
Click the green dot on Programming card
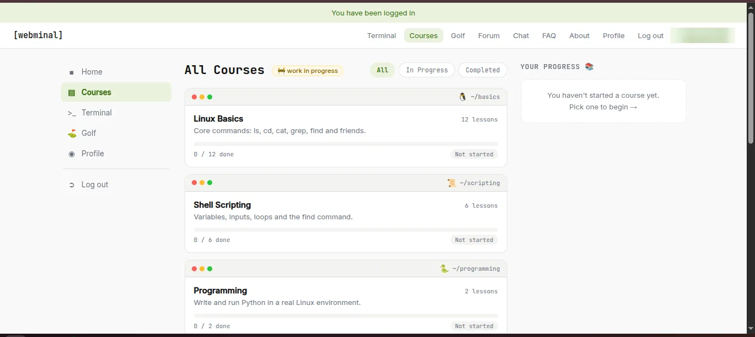[x=209, y=268]
